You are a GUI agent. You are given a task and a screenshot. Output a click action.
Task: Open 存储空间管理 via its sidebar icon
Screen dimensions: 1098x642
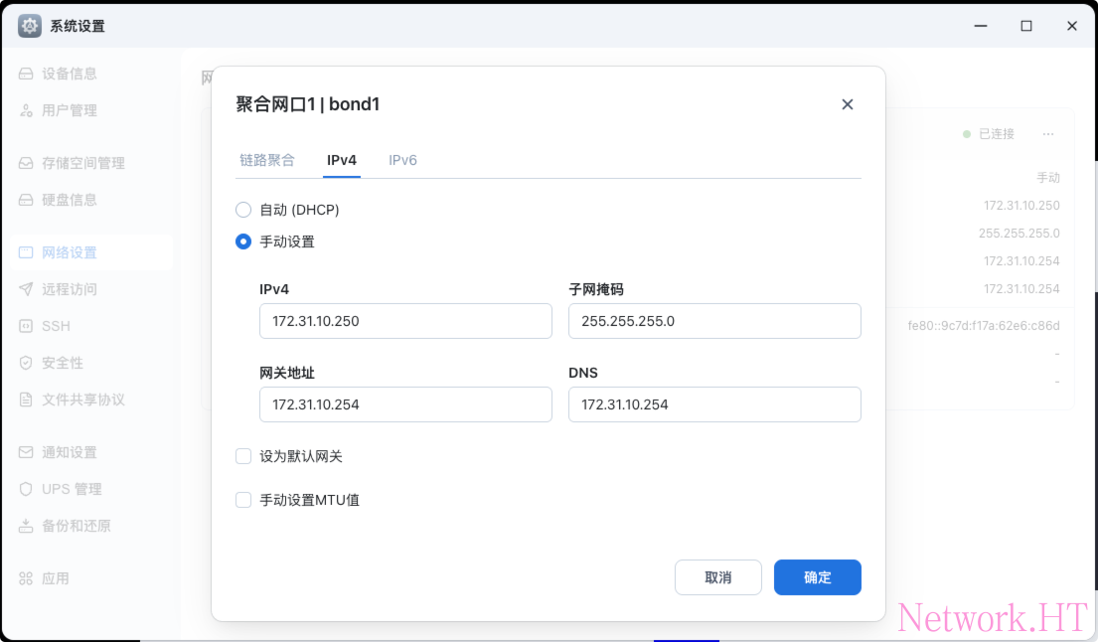point(26,163)
